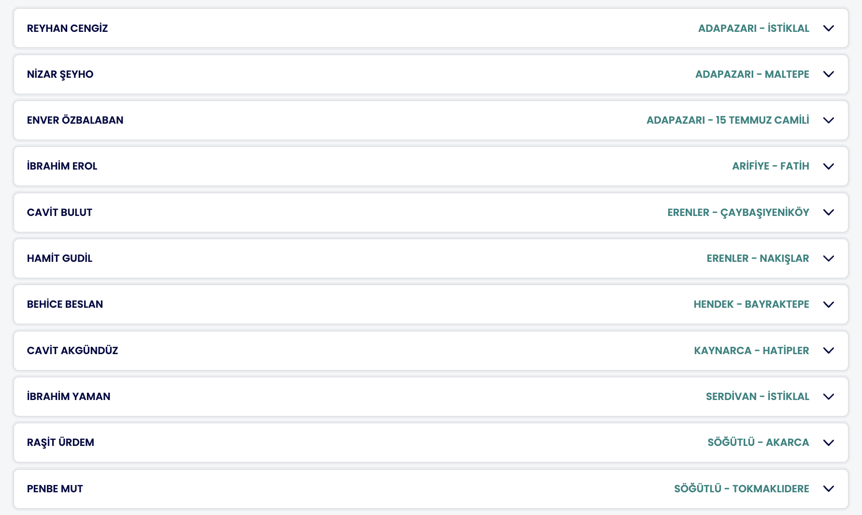Open chevron for ENVER ÖZBALABAN entry
This screenshot has height=515, width=862.
point(828,120)
